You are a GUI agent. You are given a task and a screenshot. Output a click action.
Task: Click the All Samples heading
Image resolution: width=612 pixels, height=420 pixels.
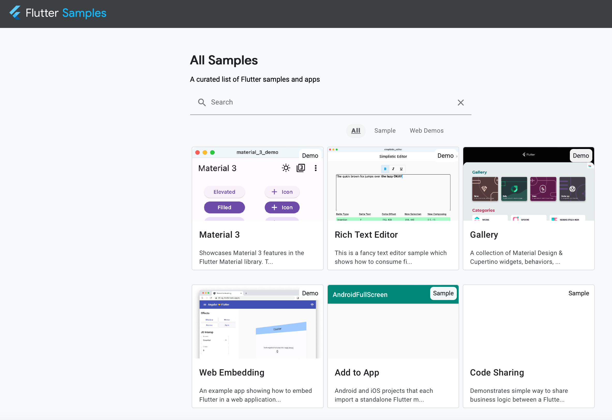(x=224, y=60)
